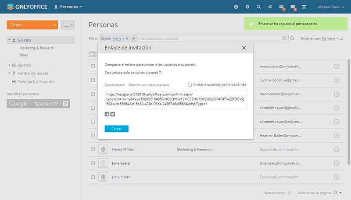Open the settings gear in top bar

tap(247, 7)
